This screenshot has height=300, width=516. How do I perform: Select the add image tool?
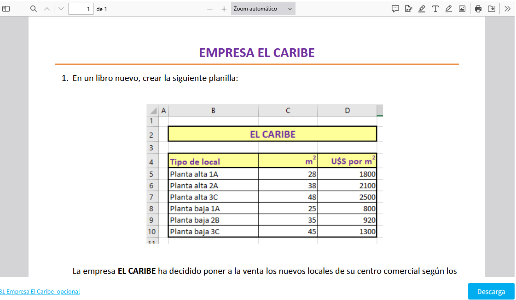click(462, 9)
